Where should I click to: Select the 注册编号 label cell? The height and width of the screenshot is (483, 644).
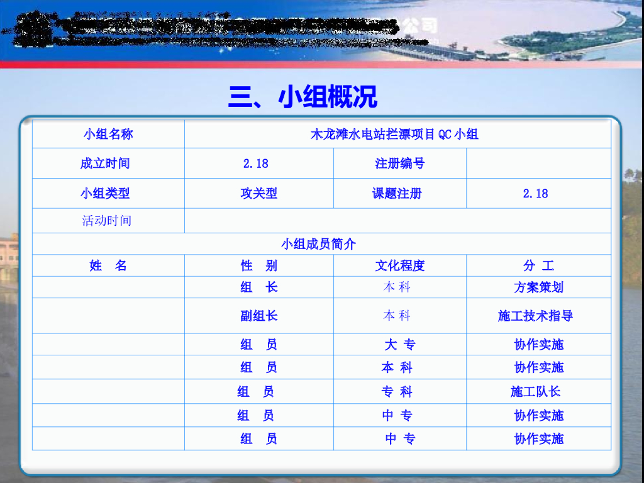click(x=400, y=164)
